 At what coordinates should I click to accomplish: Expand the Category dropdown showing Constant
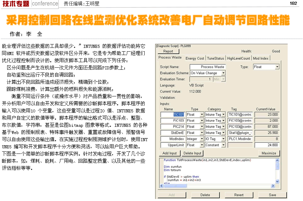coord(223,145)
